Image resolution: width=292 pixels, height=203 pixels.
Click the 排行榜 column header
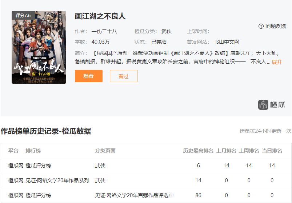(x=33, y=151)
